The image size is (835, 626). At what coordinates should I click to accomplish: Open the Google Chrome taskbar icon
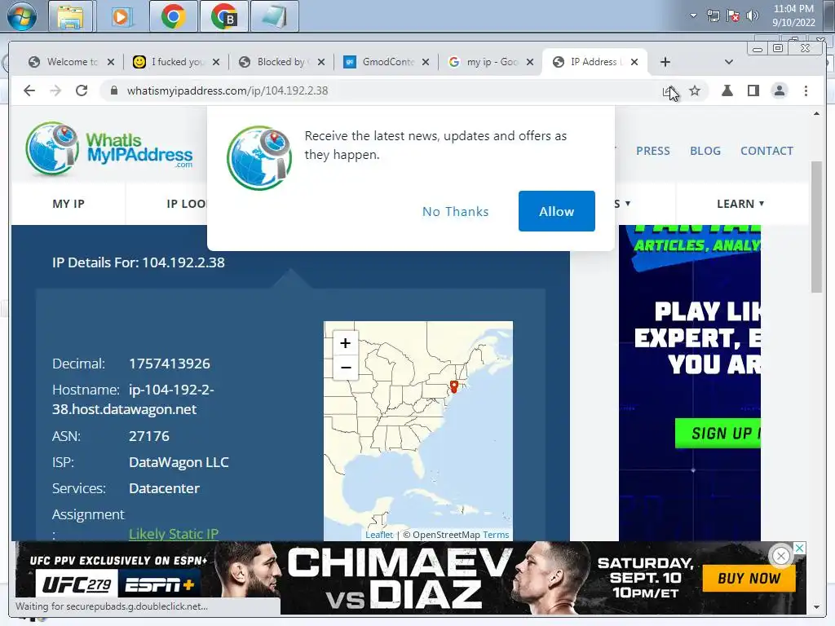pyautogui.click(x=173, y=16)
